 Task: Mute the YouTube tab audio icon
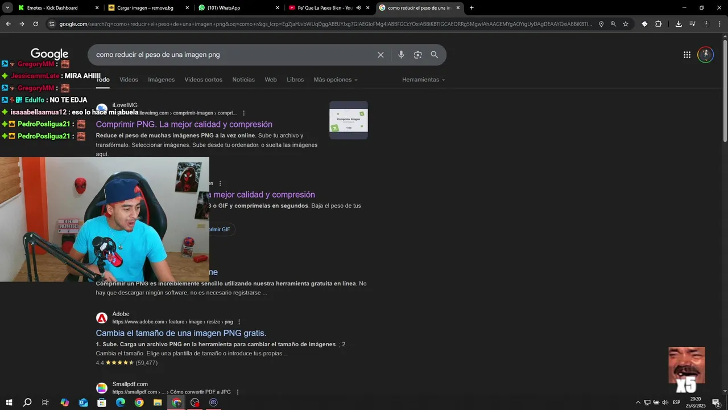[x=358, y=8]
